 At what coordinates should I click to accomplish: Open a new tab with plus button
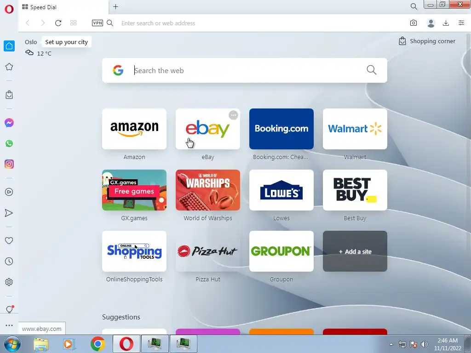115,6
